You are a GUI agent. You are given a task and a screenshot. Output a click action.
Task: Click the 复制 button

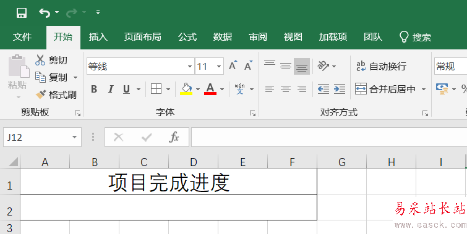(51, 77)
